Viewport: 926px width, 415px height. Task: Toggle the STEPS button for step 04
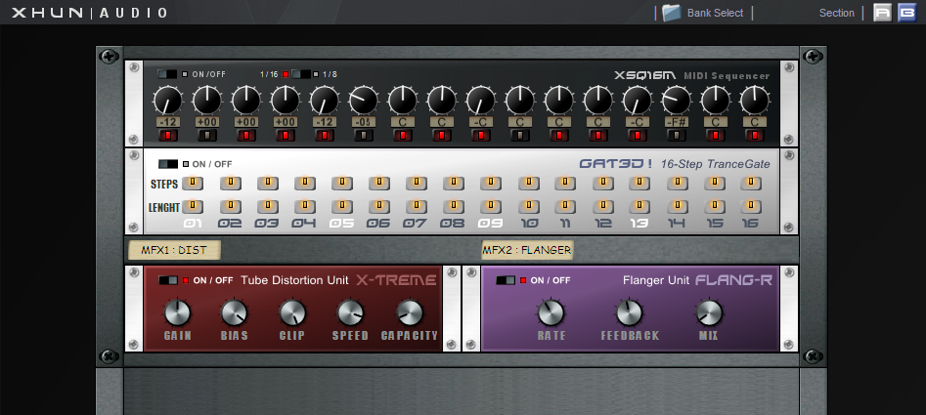pos(305,184)
